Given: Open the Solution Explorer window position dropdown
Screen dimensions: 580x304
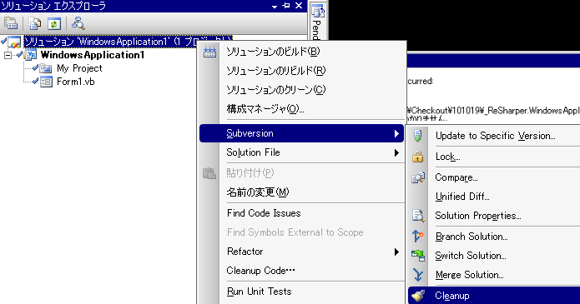Looking at the screenshot, I should click(274, 7).
